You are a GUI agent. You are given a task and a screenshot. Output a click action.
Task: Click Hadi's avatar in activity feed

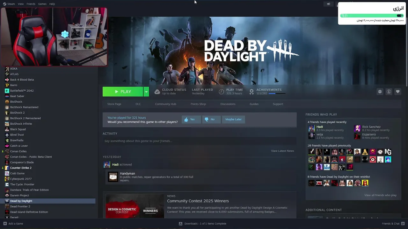(x=107, y=164)
